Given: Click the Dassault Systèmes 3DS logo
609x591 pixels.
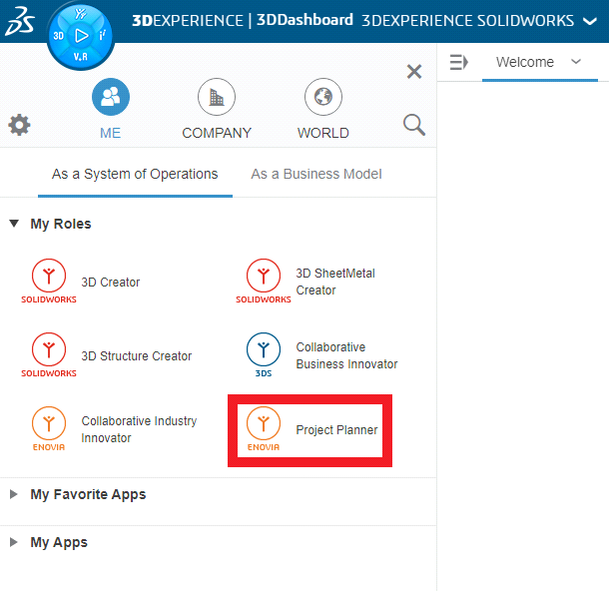Looking at the screenshot, I should (20, 22).
